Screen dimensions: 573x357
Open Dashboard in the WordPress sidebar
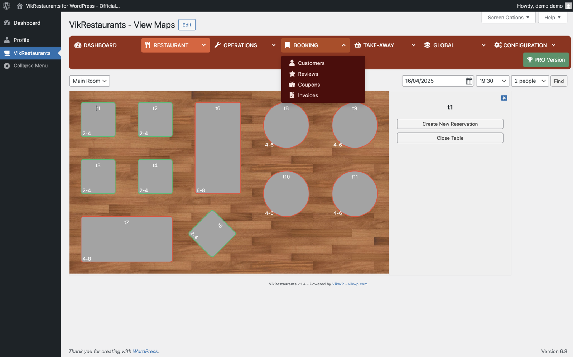pos(30,23)
